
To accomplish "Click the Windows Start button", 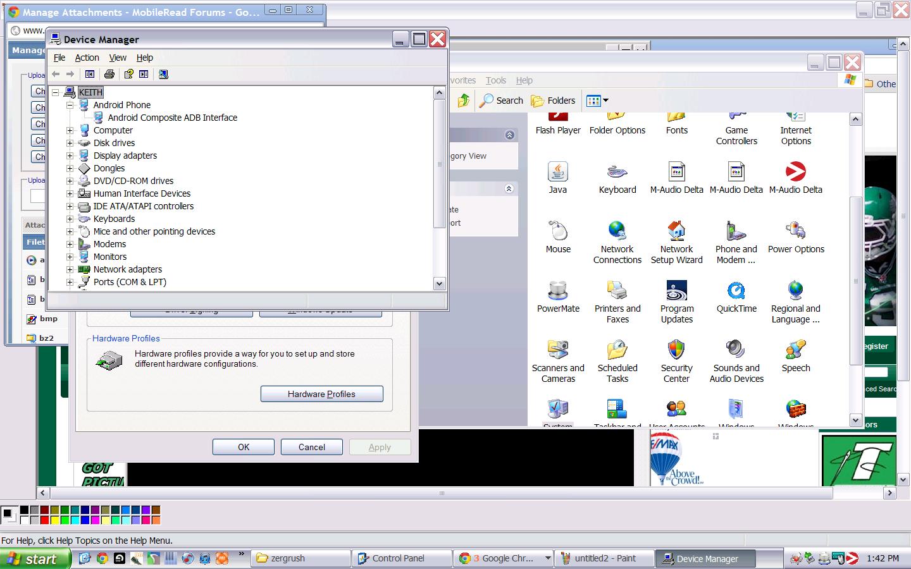I will pos(35,559).
